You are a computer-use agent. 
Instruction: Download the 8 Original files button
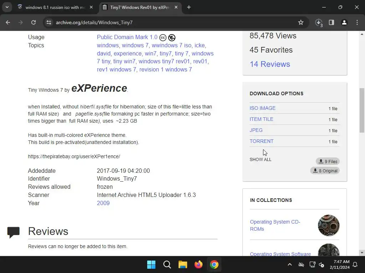tap(325, 171)
